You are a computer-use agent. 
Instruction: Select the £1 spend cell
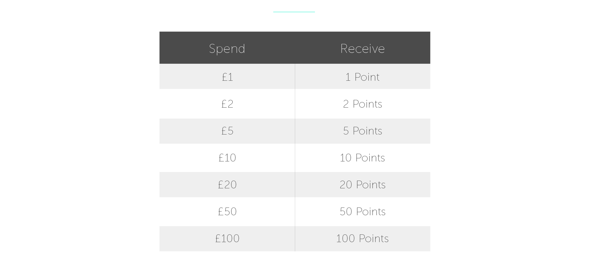(227, 77)
